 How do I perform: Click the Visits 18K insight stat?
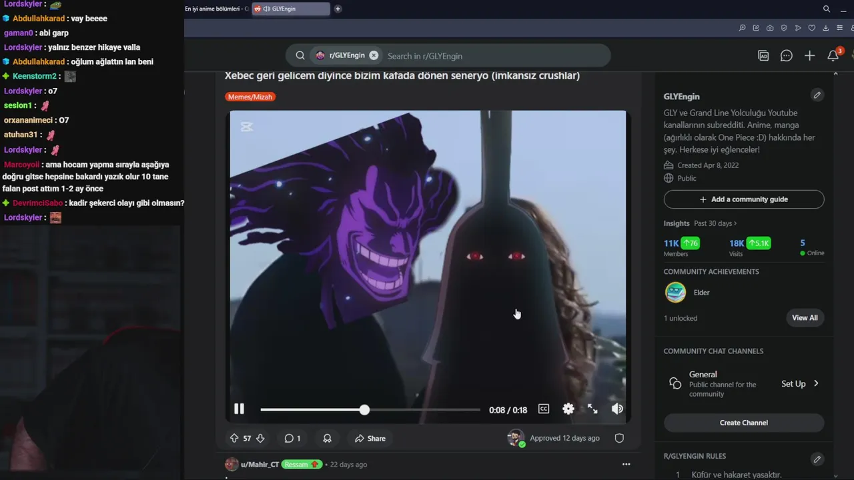tap(750, 247)
